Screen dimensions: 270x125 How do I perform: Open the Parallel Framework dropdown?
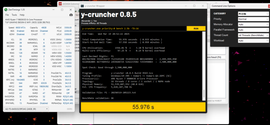[253, 30]
